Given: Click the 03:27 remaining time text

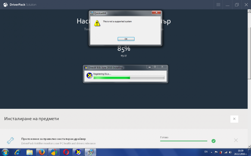Looking at the screenshot, I should pyautogui.click(x=124, y=56).
